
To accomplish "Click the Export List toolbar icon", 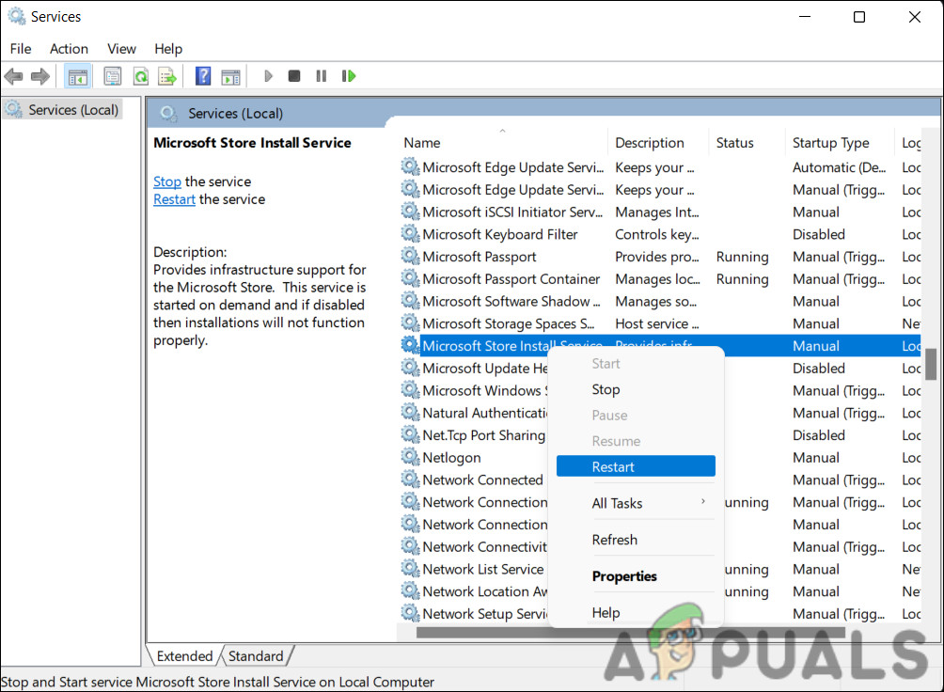I will point(166,76).
